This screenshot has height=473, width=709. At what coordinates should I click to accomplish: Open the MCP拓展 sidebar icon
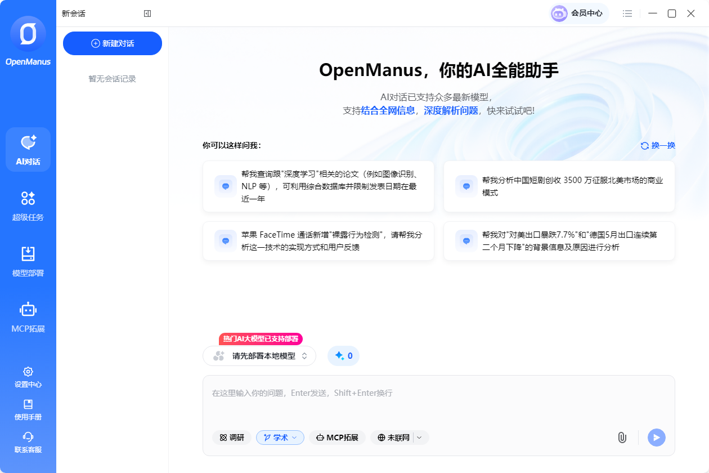pyautogui.click(x=28, y=316)
